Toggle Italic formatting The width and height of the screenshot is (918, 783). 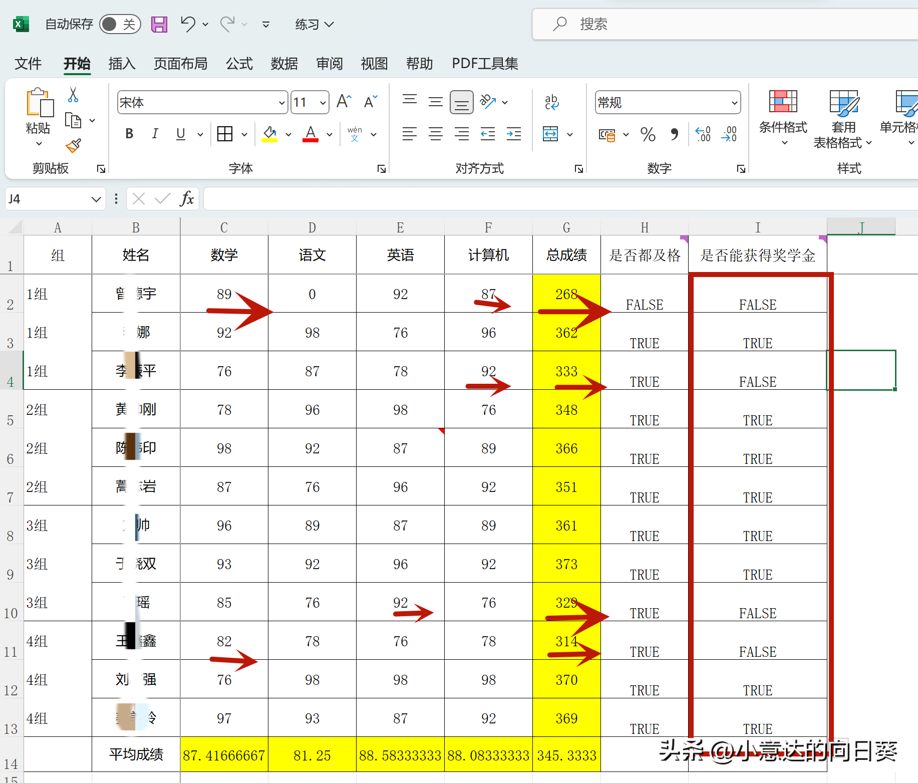[x=155, y=134]
